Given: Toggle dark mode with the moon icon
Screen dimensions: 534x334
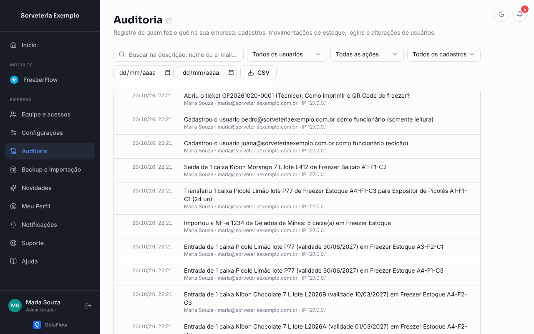Looking at the screenshot, I should pyautogui.click(x=501, y=14).
